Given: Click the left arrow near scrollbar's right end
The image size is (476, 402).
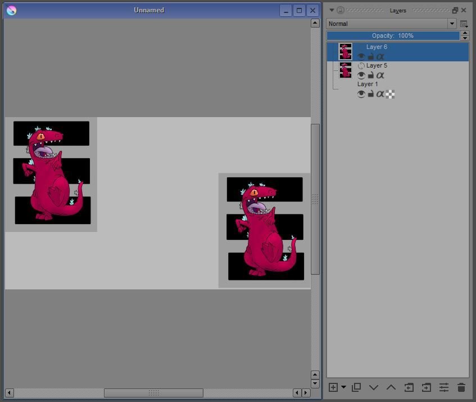Looking at the screenshot, I should click(x=297, y=393).
